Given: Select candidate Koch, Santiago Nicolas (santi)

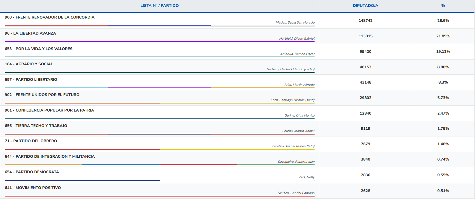Looking at the screenshot, I should point(292,100).
